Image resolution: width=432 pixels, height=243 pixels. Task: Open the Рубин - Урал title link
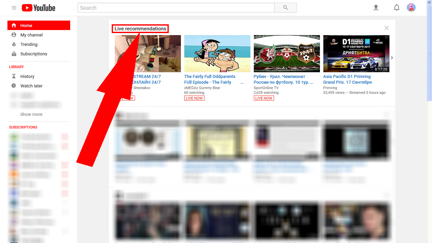coord(283,79)
